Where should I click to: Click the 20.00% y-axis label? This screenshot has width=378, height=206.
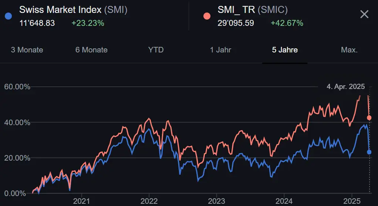pyautogui.click(x=17, y=158)
